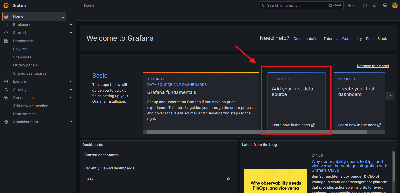Viewport: 400px width, 193px height.
Task: Dock or undock the sidebar menu icon
Action: coord(71,5)
